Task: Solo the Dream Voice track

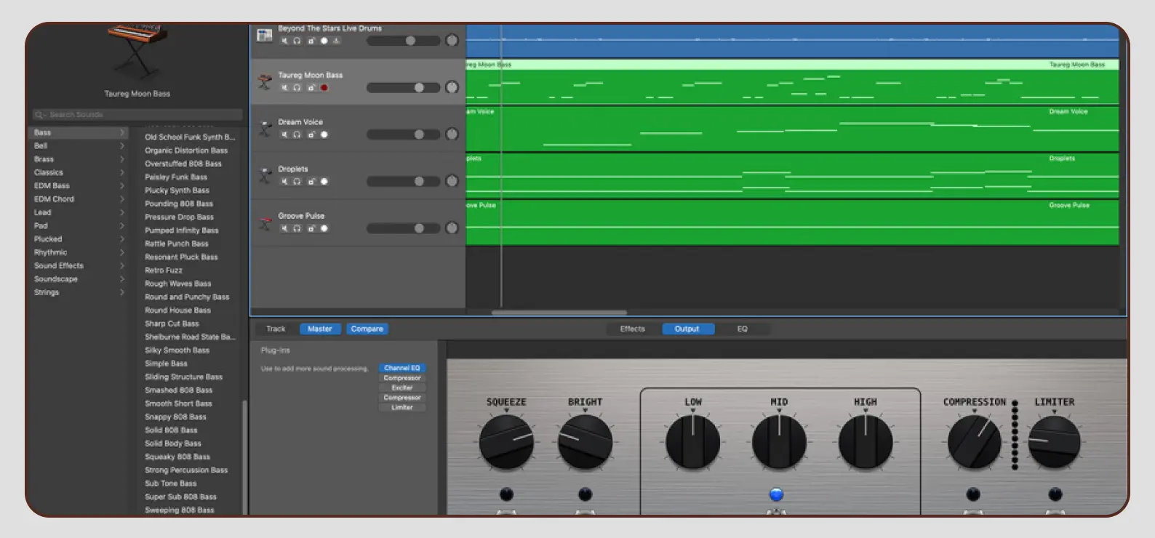Action: point(297,134)
